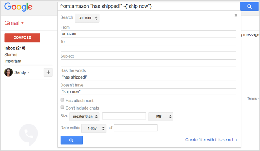Screen dimensions: 260x151
Task: Open the greater than size dropdown
Action: [84, 117]
